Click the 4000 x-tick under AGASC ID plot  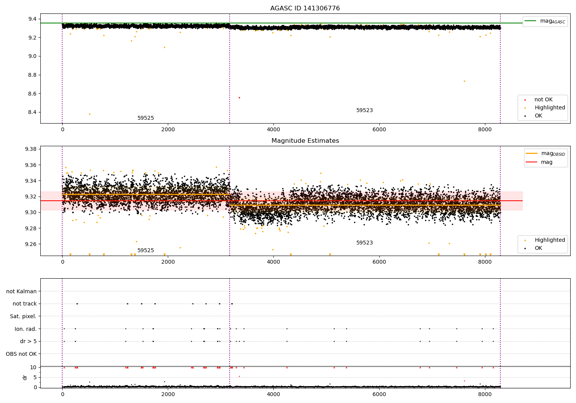point(273,130)
